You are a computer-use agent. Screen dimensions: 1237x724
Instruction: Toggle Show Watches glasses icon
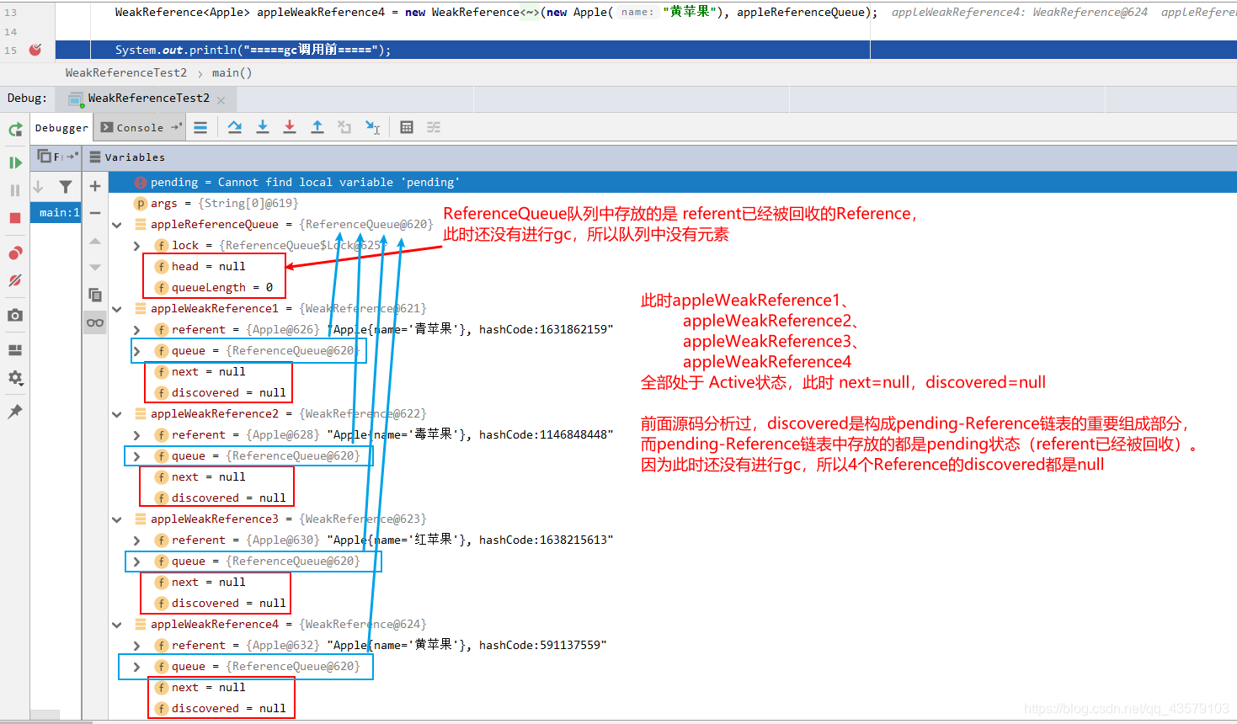[95, 322]
